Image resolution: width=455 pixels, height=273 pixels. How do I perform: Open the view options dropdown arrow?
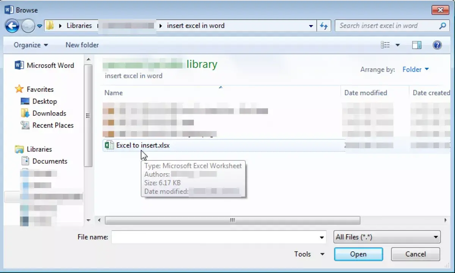(x=397, y=45)
